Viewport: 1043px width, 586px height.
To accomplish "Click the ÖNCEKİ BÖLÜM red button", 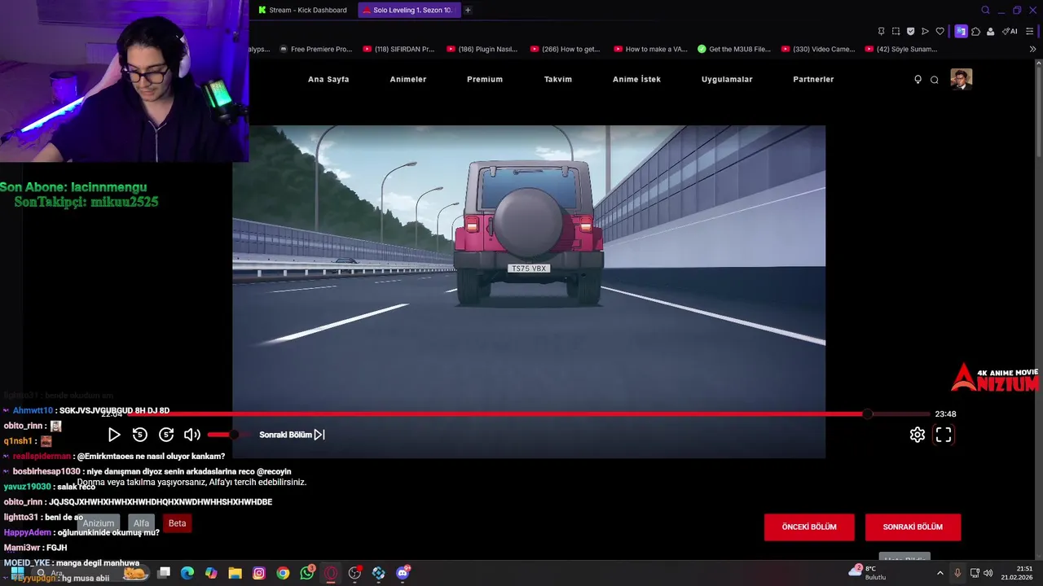I will pos(809,527).
